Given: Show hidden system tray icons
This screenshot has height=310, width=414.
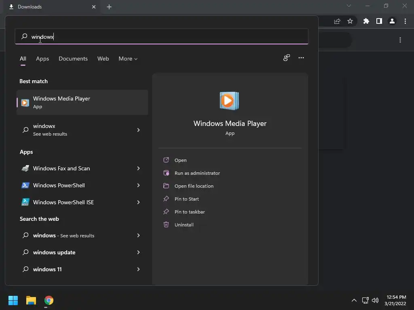Looking at the screenshot, I should (354, 300).
